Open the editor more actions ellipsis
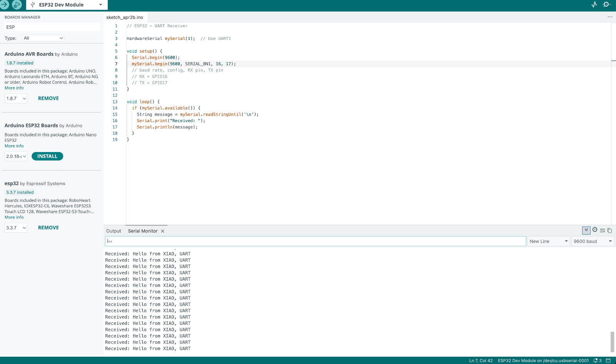Viewport: 616px width, 364px height. pyautogui.click(x=610, y=17)
